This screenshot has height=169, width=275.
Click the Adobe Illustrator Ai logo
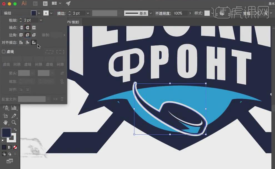coord(24,3)
